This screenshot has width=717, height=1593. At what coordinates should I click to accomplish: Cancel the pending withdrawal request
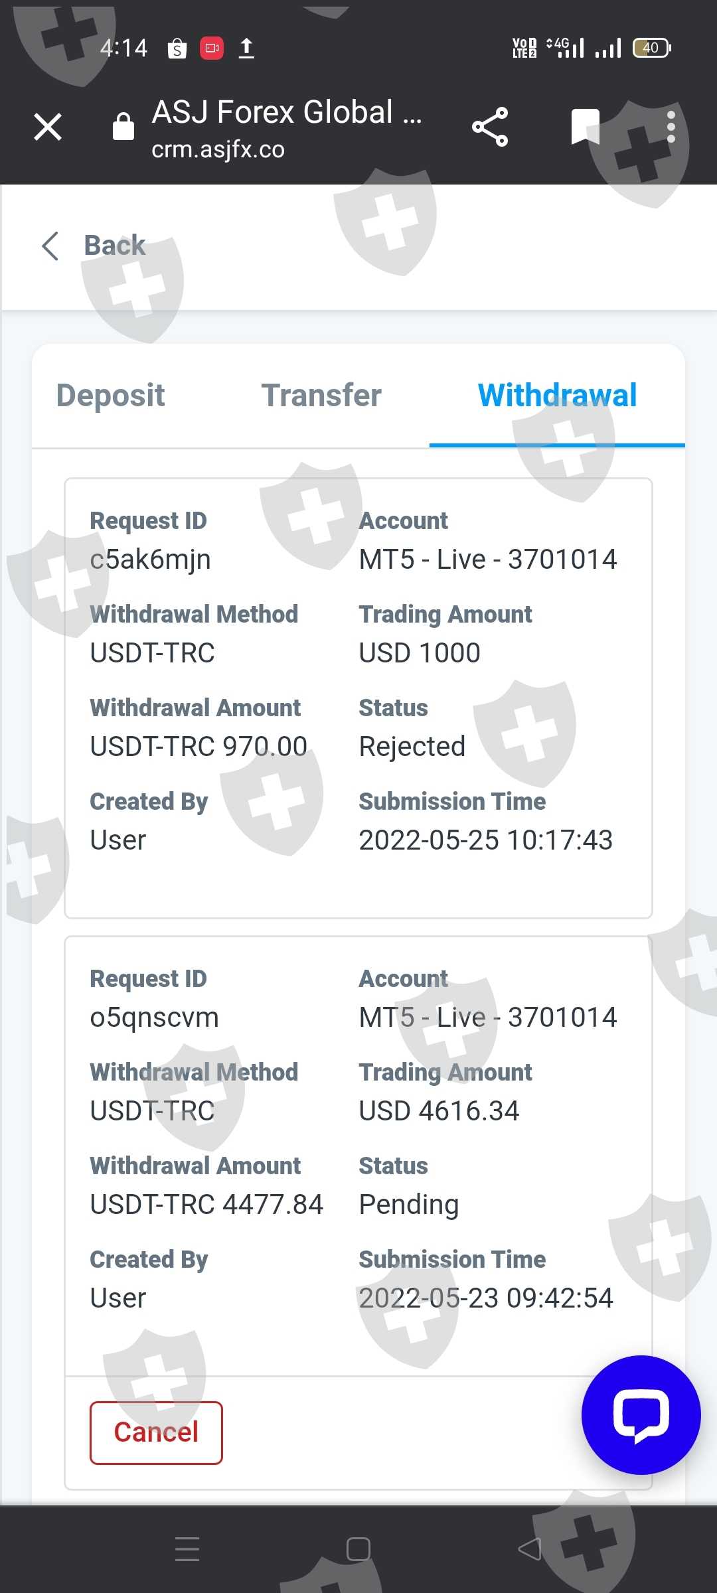156,1432
